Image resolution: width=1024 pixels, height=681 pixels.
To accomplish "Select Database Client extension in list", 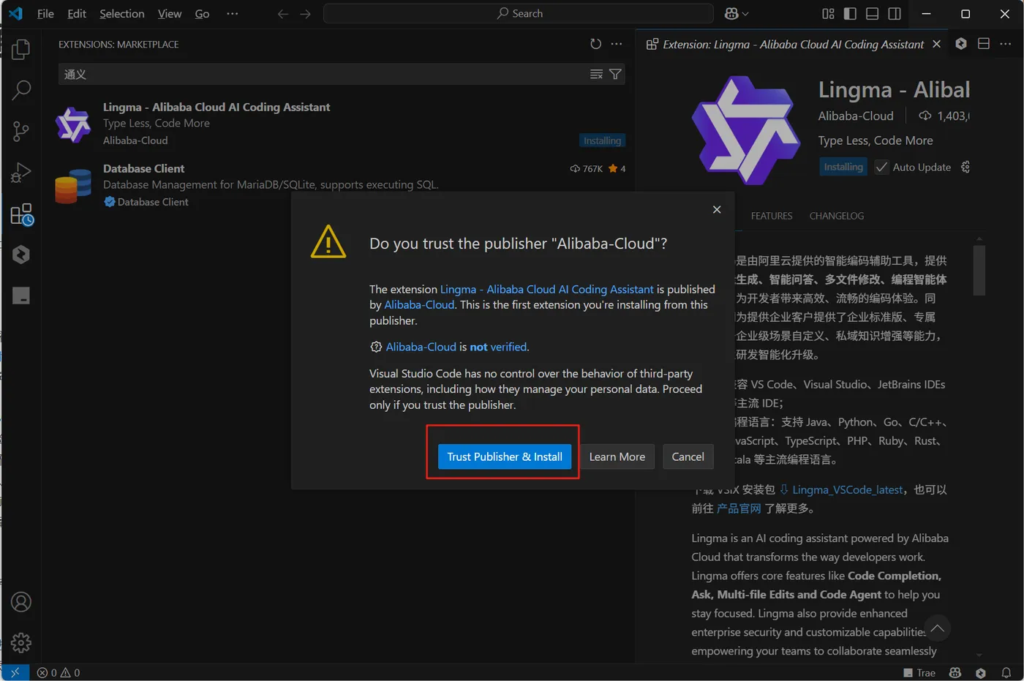I will [x=340, y=184].
